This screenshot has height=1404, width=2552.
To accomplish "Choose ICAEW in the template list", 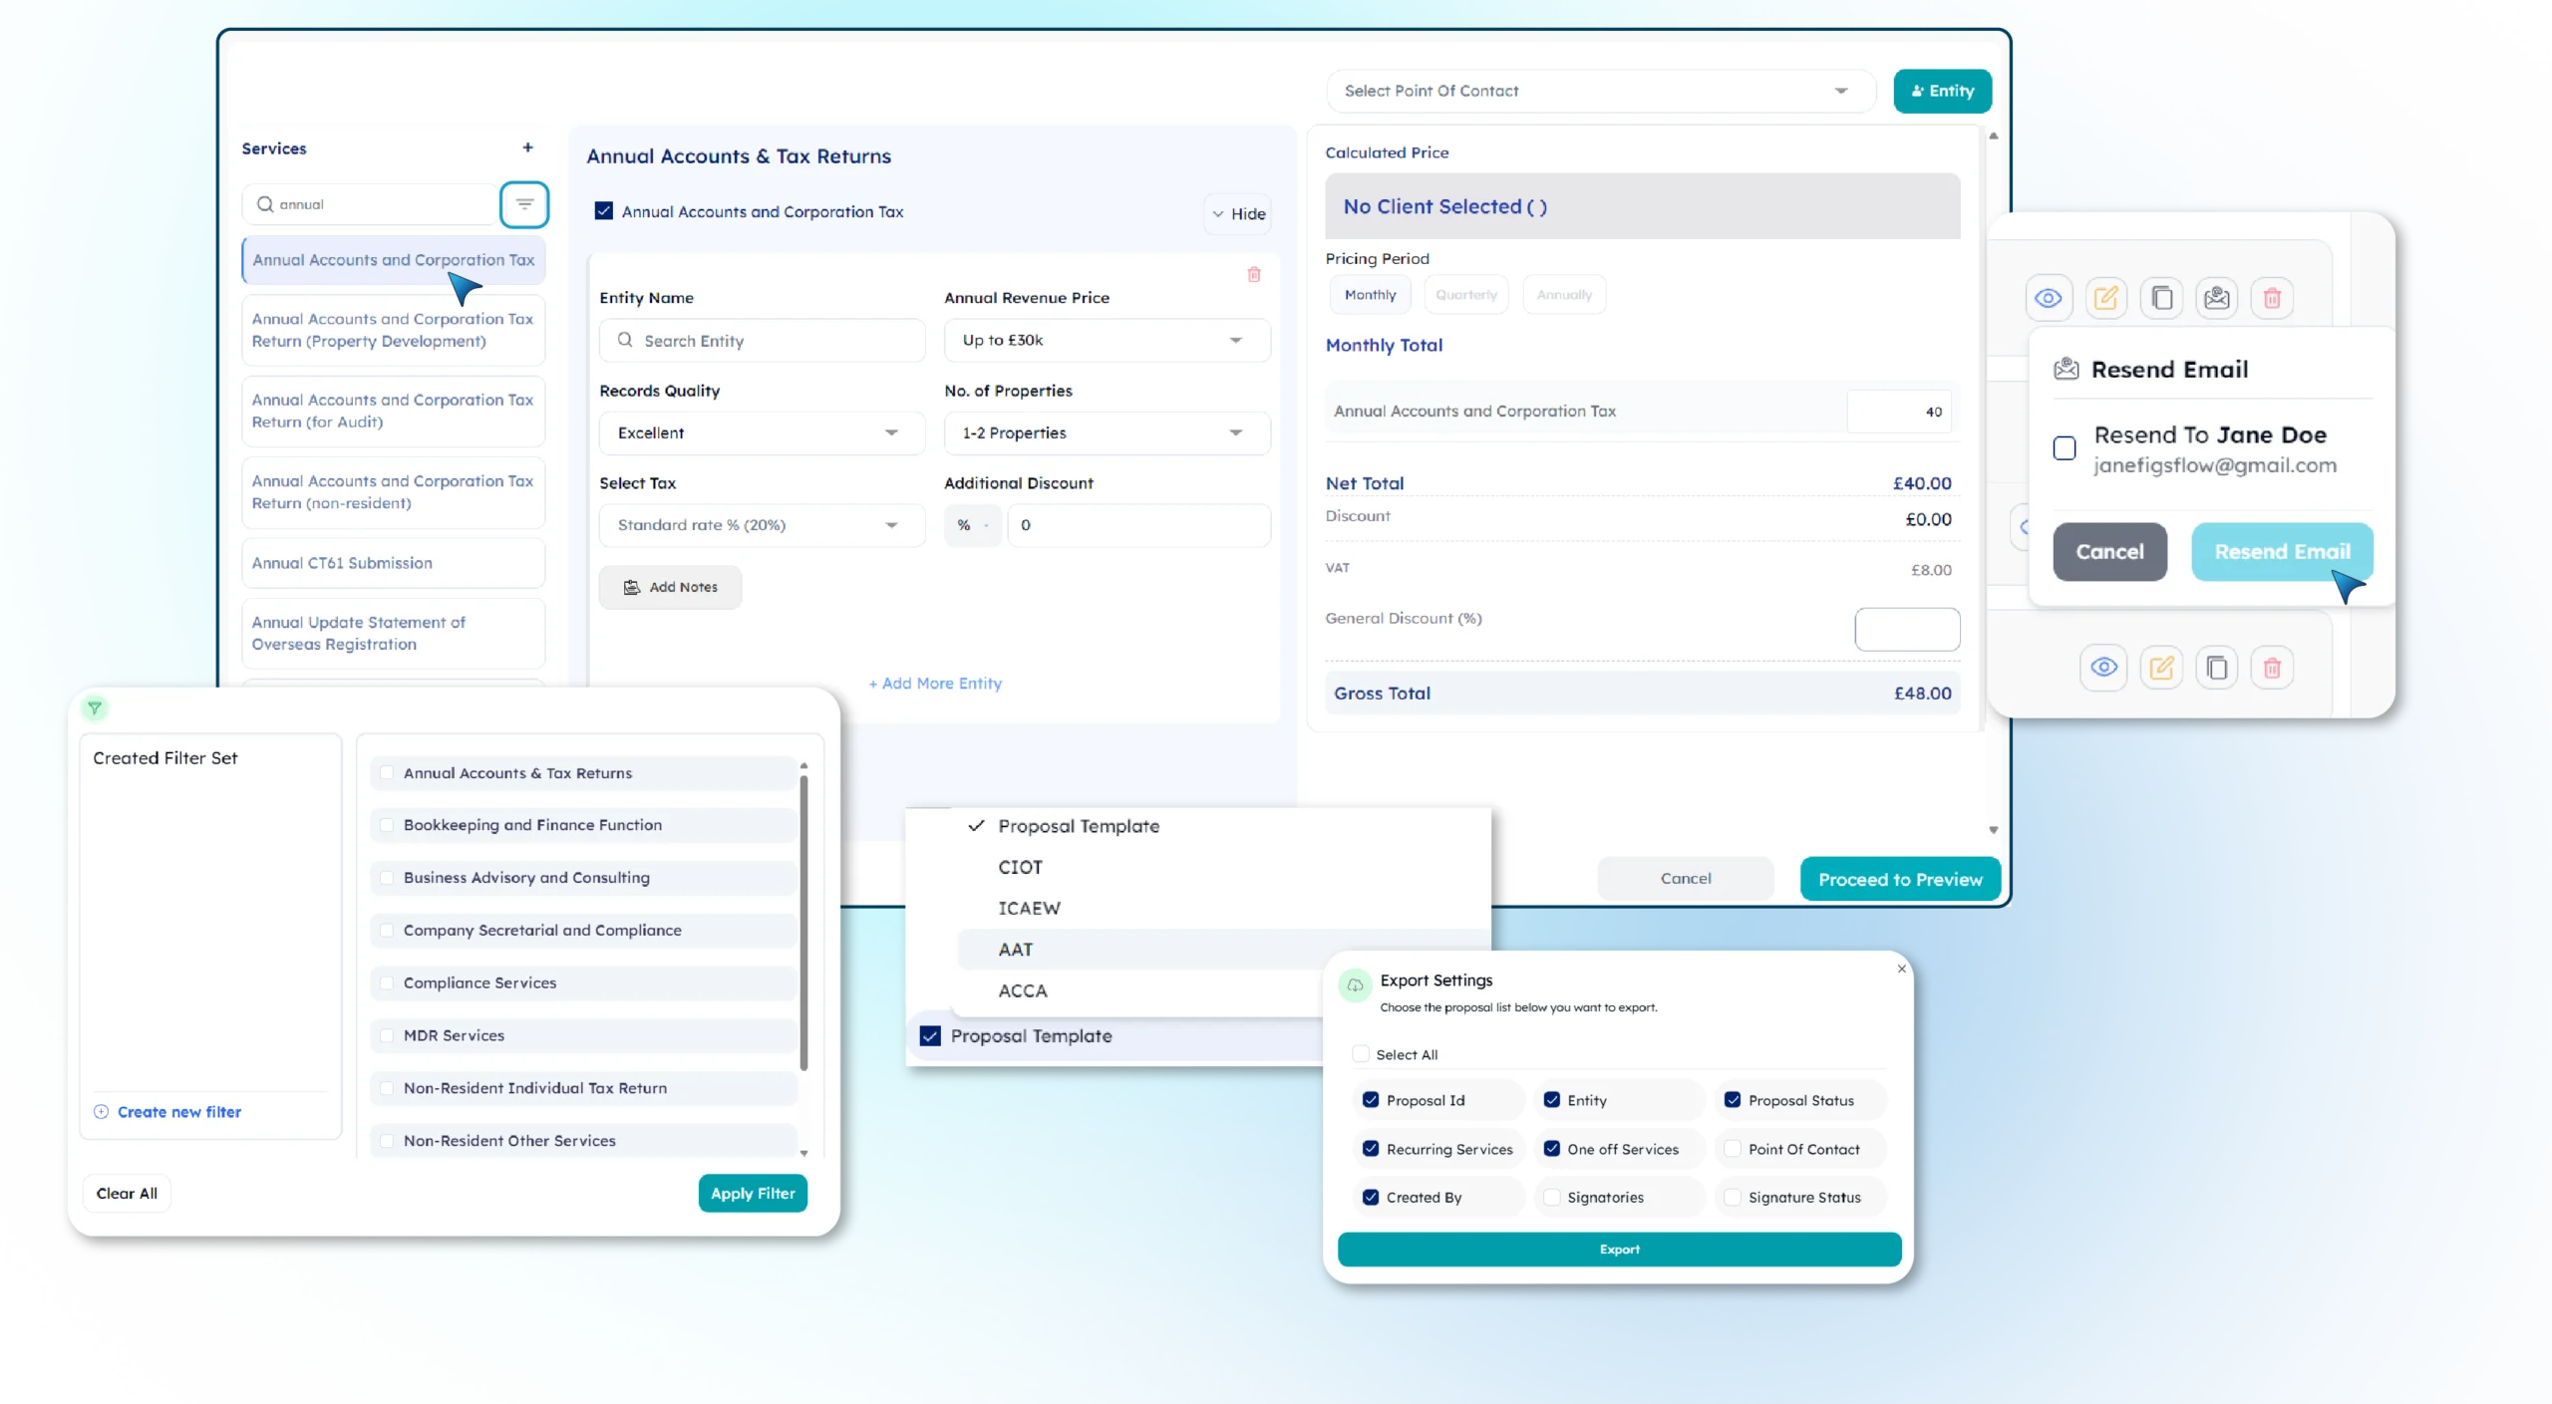I will [1029, 908].
